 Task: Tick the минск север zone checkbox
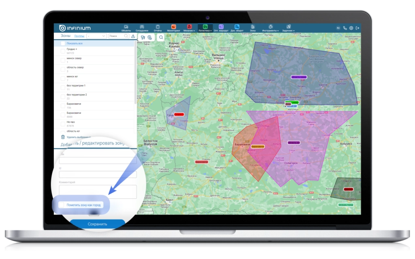pos(63,60)
